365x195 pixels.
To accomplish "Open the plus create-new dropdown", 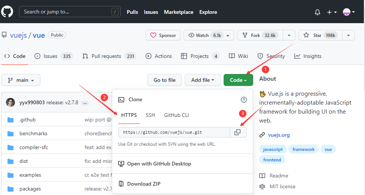I will [x=332, y=12].
